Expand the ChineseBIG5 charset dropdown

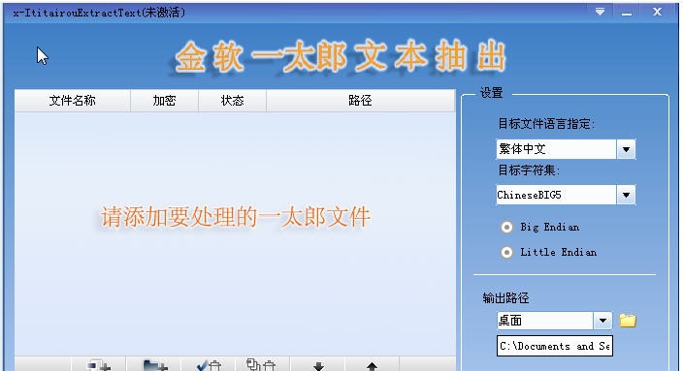coord(626,195)
